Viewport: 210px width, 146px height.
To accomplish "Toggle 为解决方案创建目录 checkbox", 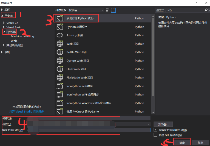I will tap(155, 130).
